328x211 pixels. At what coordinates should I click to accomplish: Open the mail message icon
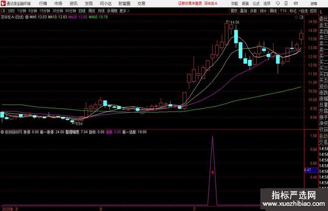[296, 3]
